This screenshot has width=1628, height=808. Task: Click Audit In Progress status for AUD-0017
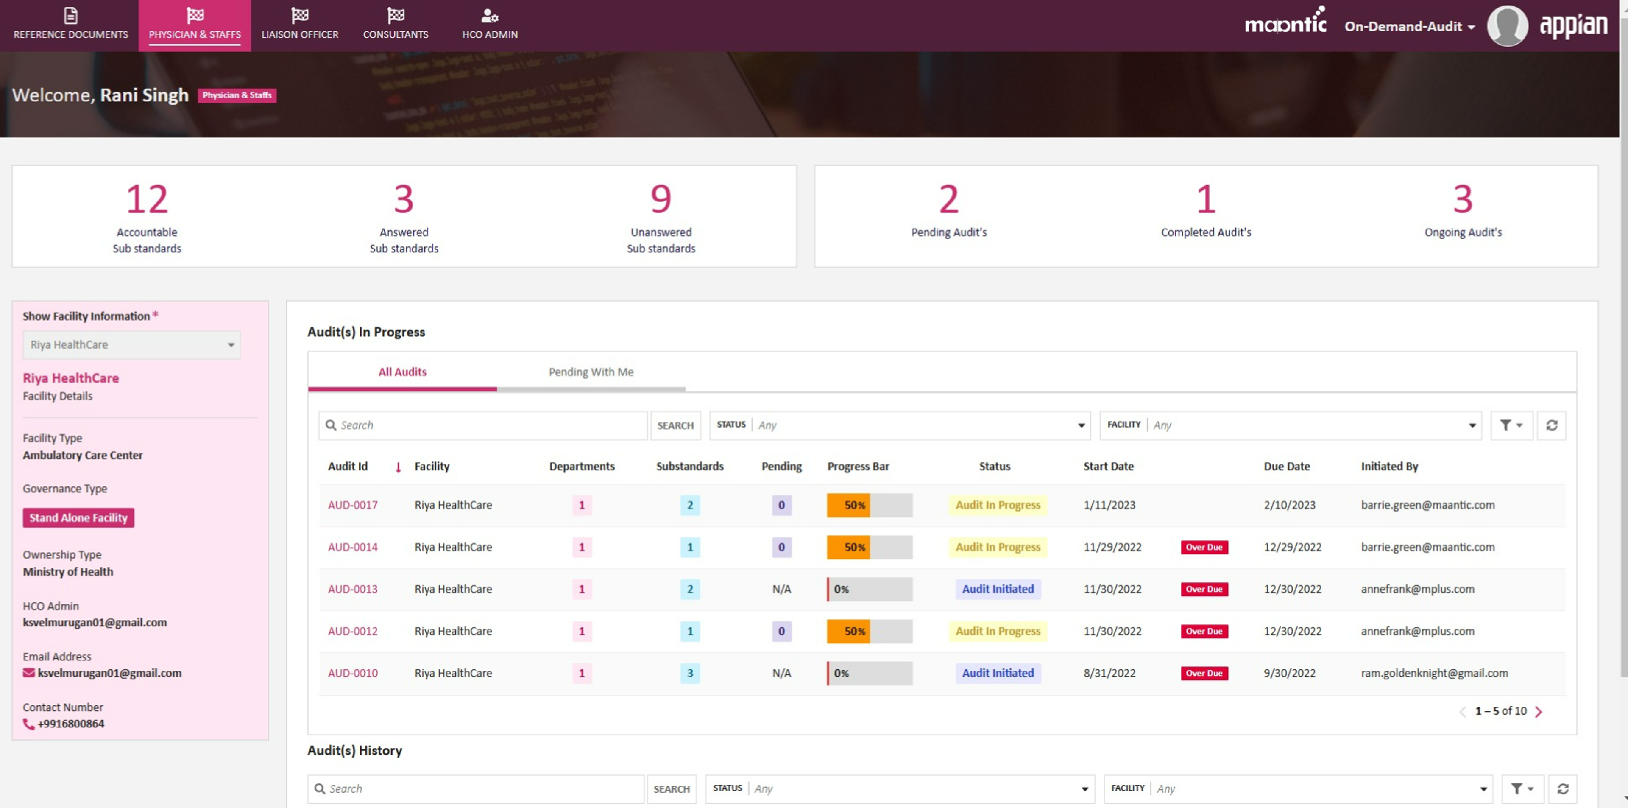coord(998,505)
